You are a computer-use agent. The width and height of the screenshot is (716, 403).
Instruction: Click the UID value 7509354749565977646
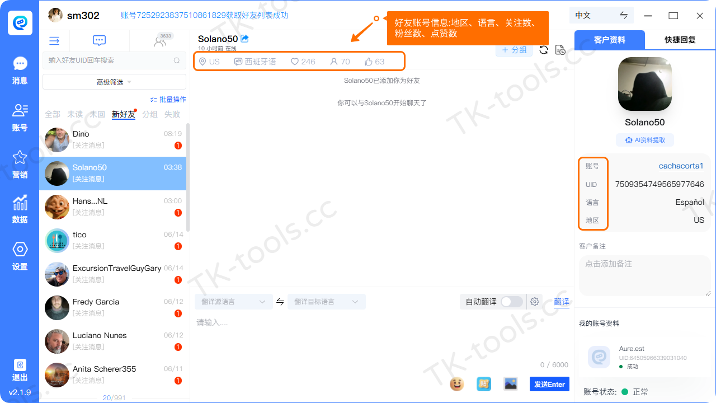coord(660,184)
